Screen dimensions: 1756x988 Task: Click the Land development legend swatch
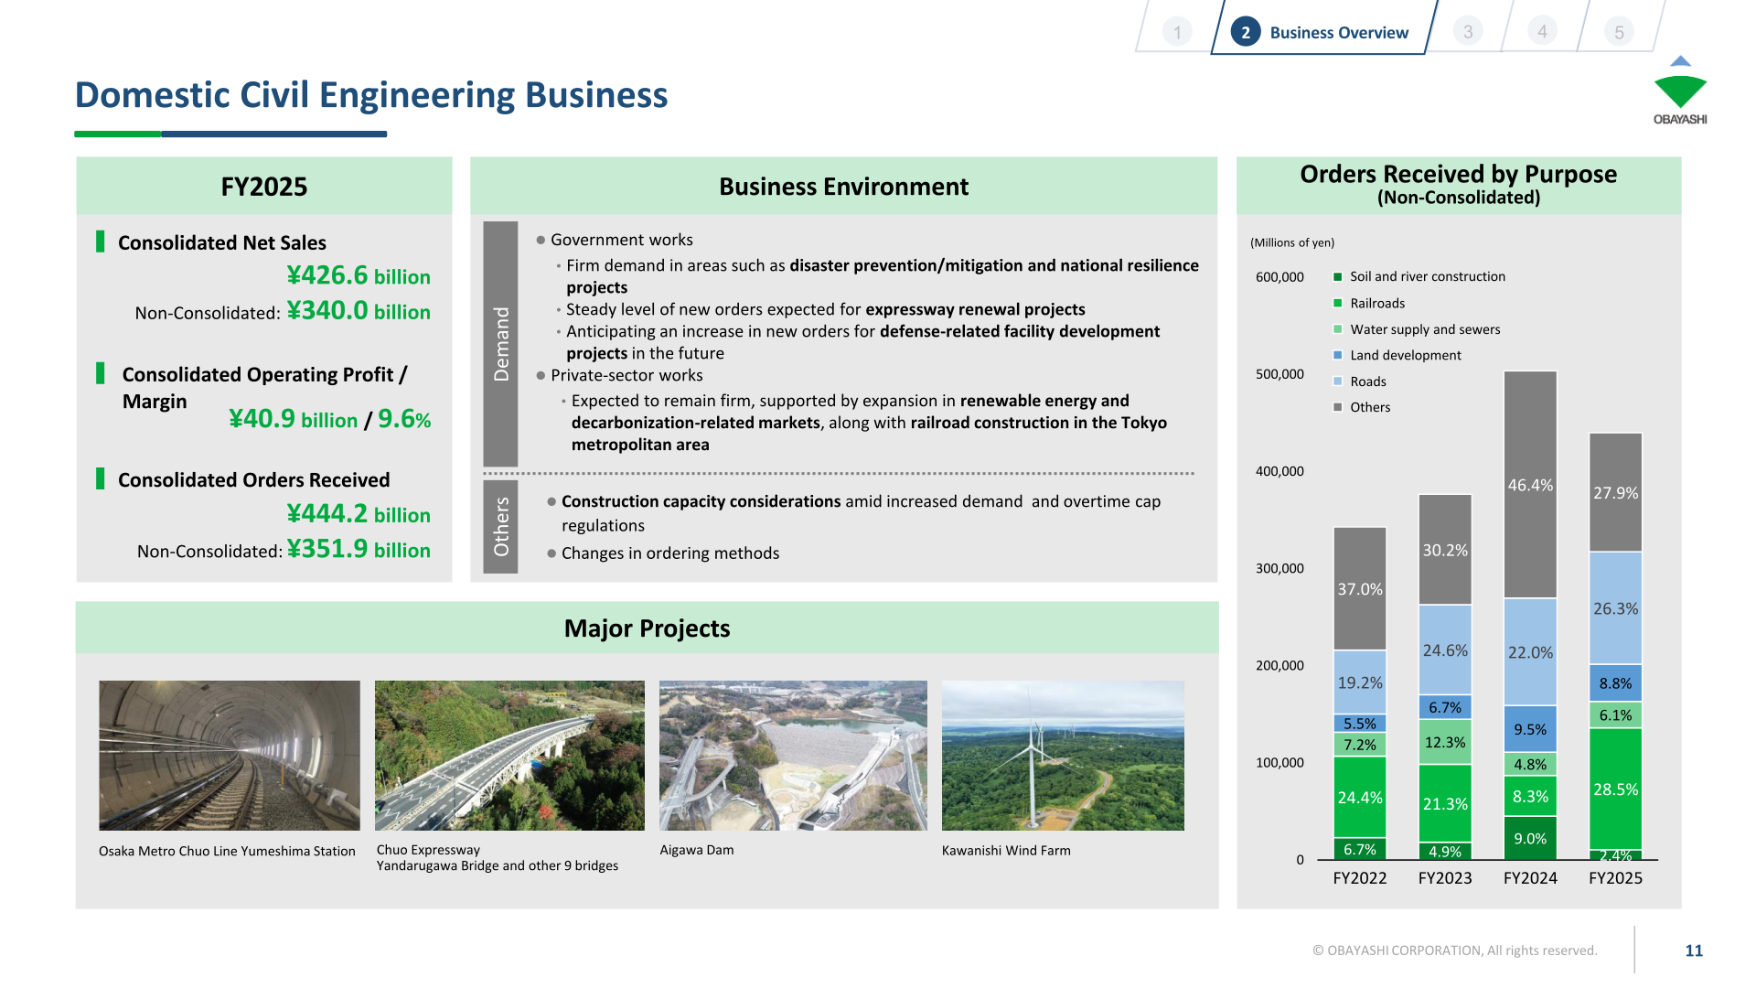(x=1338, y=355)
